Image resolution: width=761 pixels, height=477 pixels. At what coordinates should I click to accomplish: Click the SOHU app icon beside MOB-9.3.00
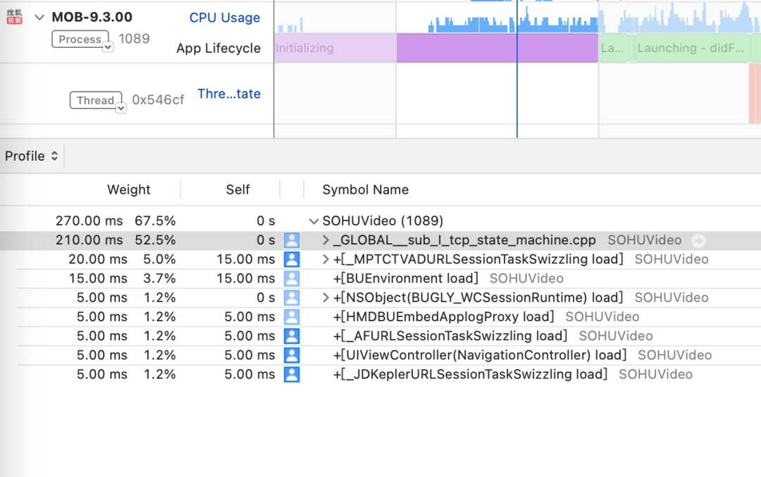15,16
